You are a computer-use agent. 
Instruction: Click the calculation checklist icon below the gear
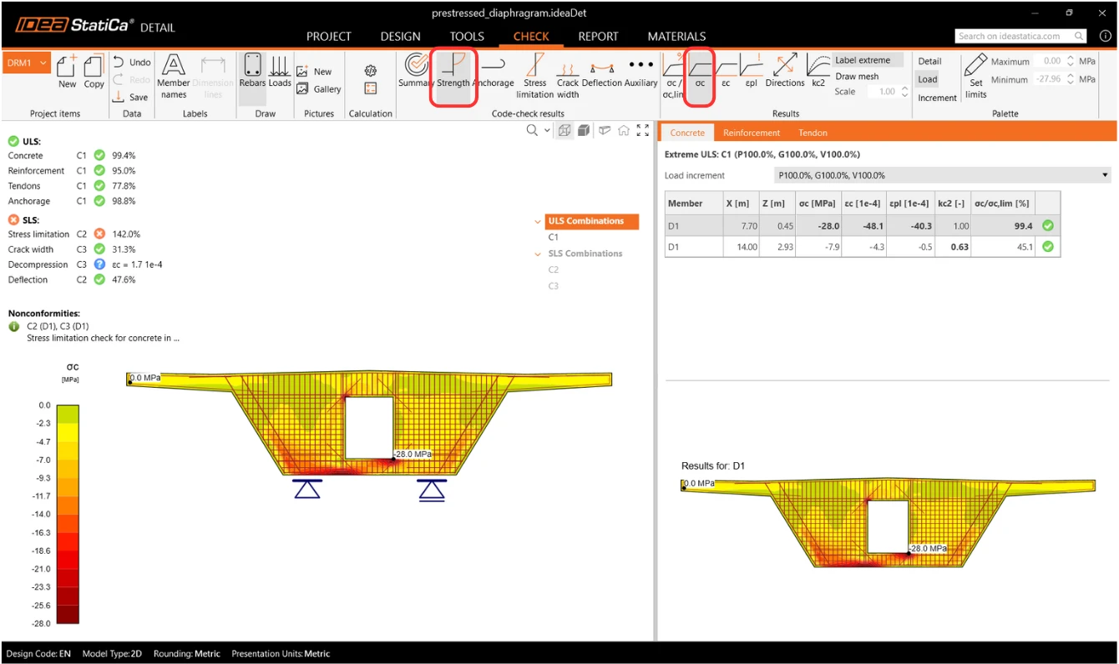click(371, 88)
